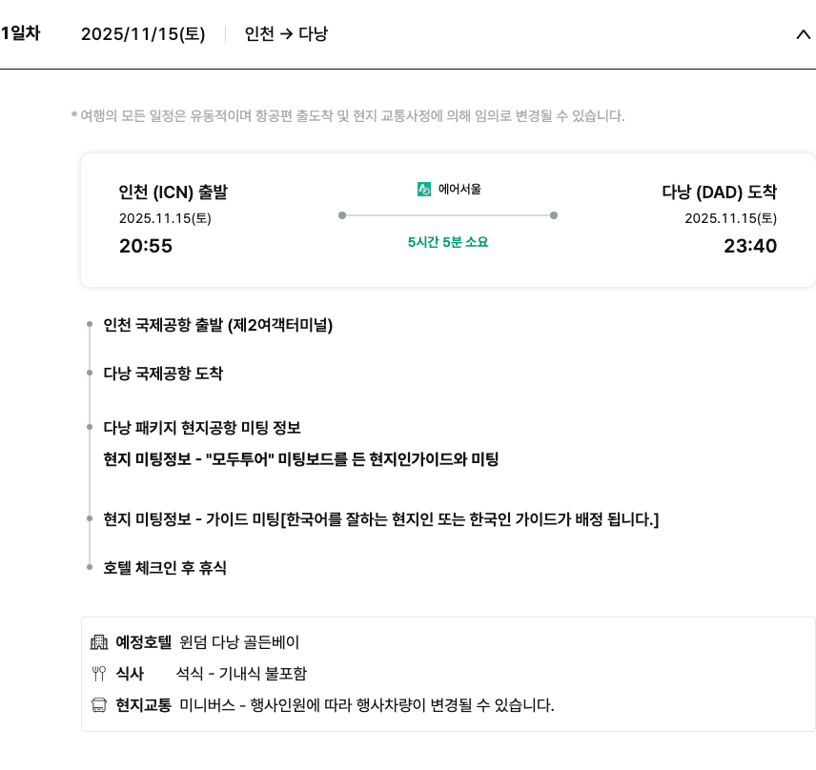Click the fork and knife meal icon

pyautogui.click(x=99, y=674)
